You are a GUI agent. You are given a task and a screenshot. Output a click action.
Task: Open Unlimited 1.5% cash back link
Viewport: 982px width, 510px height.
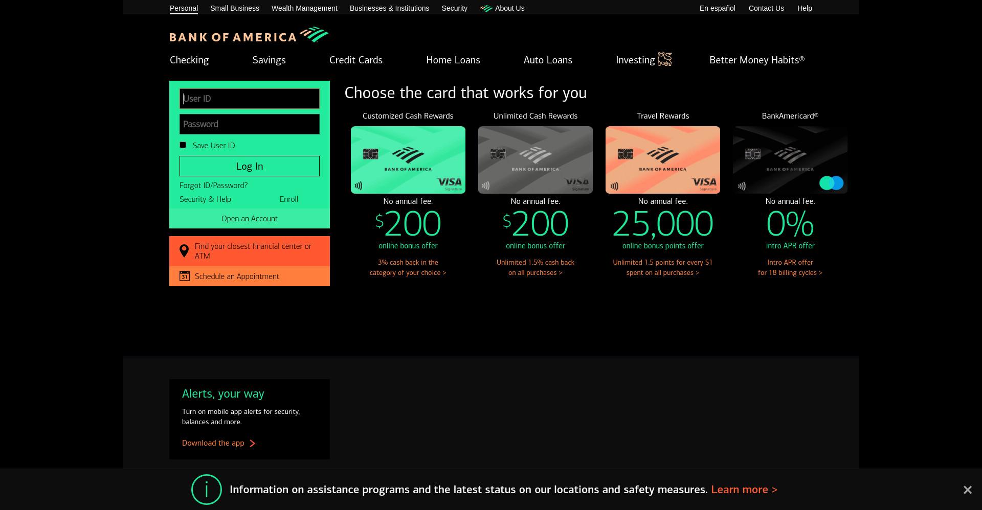[x=535, y=268]
